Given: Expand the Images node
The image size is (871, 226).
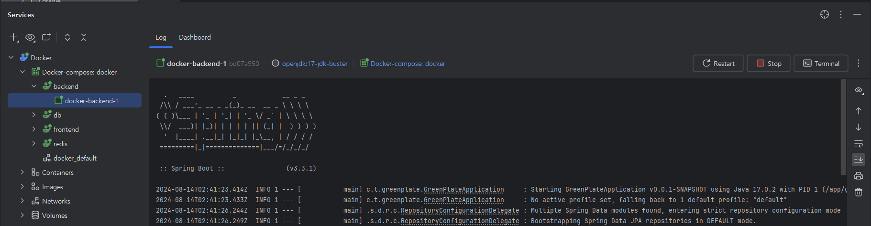Looking at the screenshot, I should 22,186.
